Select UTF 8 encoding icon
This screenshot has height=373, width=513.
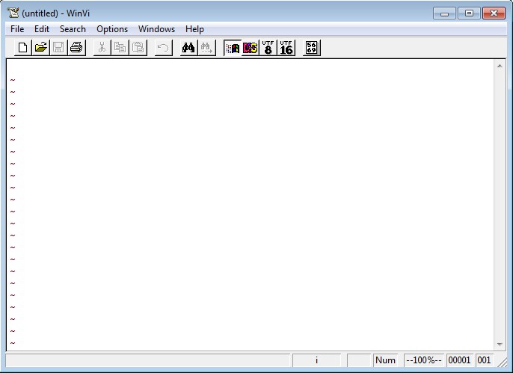click(x=268, y=48)
